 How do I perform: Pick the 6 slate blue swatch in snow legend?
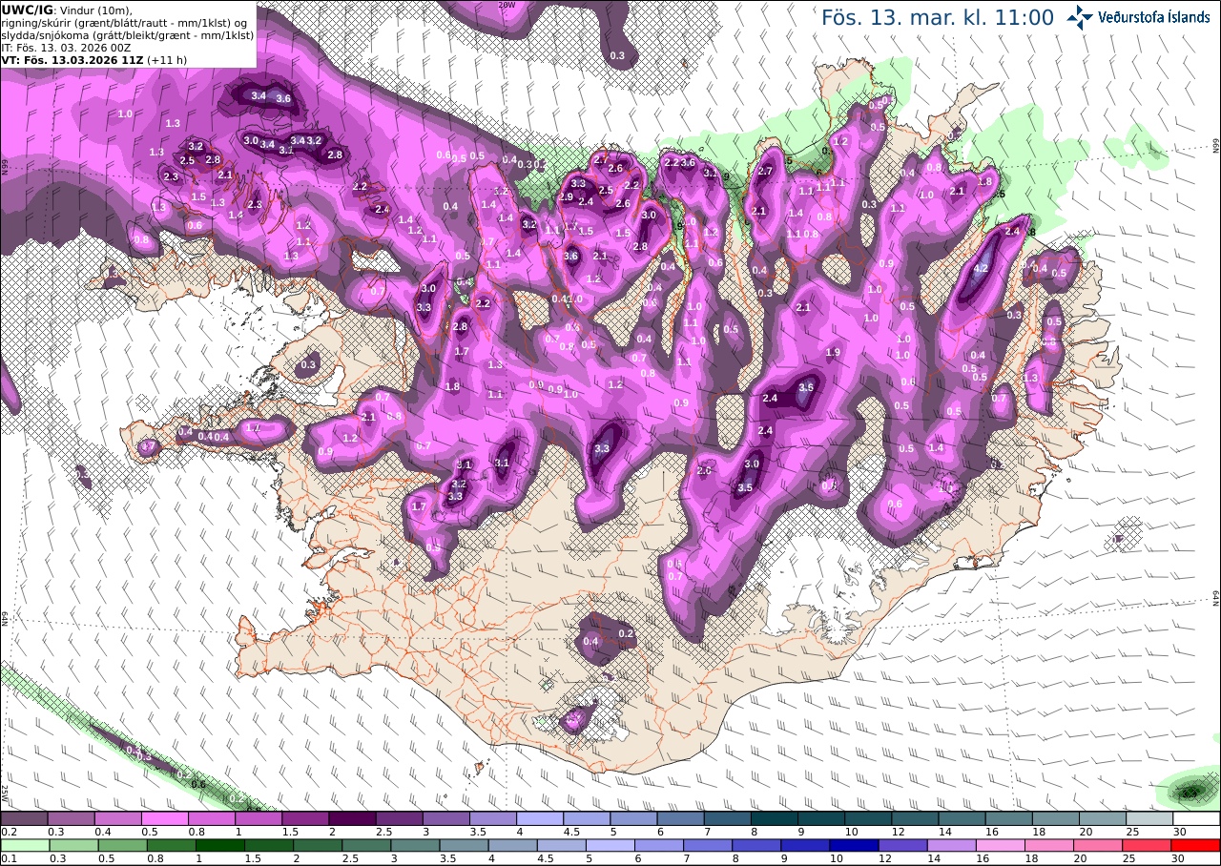(x=680, y=818)
